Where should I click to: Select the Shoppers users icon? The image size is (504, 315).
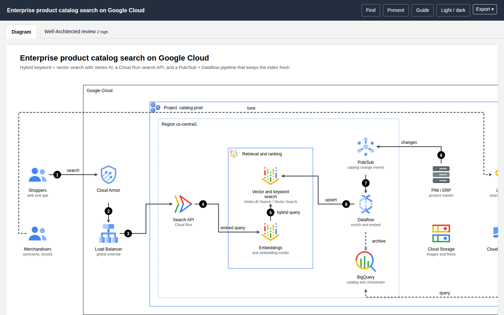click(37, 175)
